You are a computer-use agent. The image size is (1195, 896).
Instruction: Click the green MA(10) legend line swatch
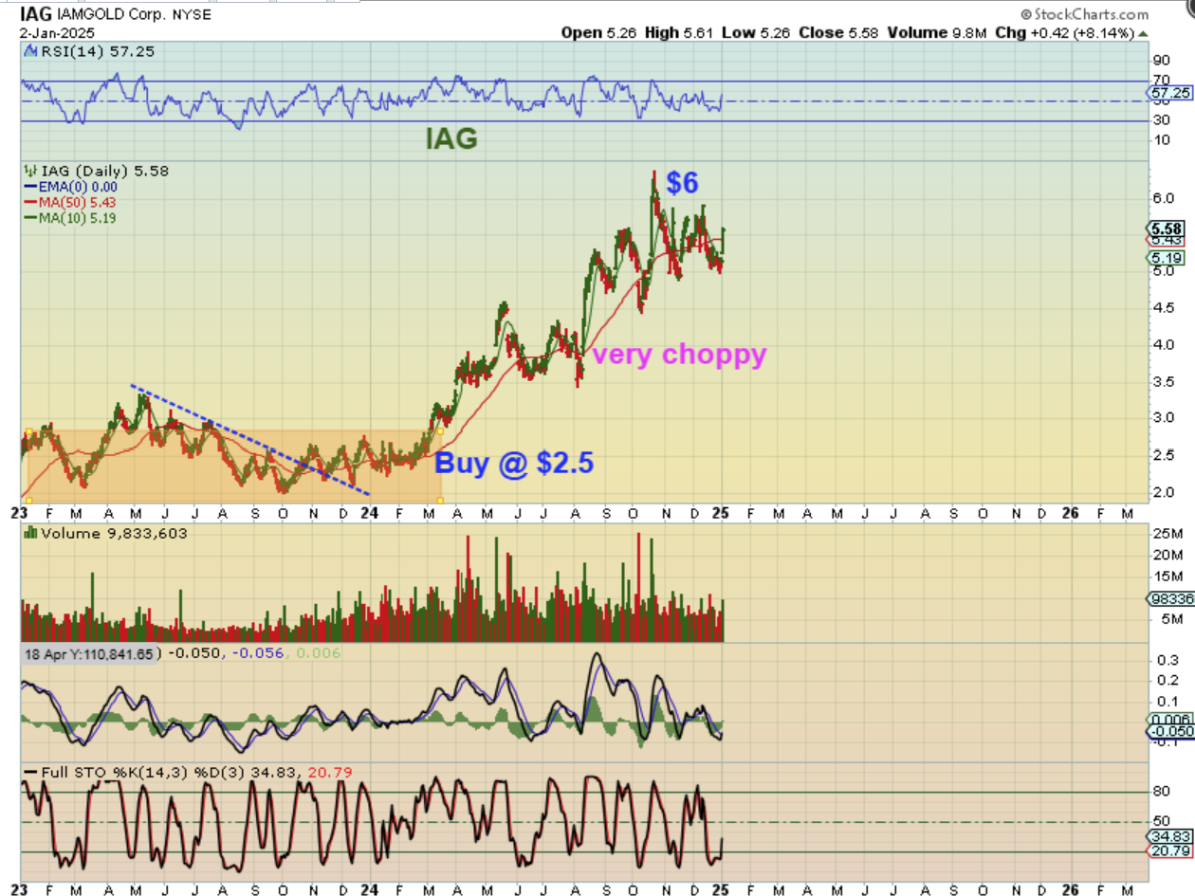click(x=28, y=218)
